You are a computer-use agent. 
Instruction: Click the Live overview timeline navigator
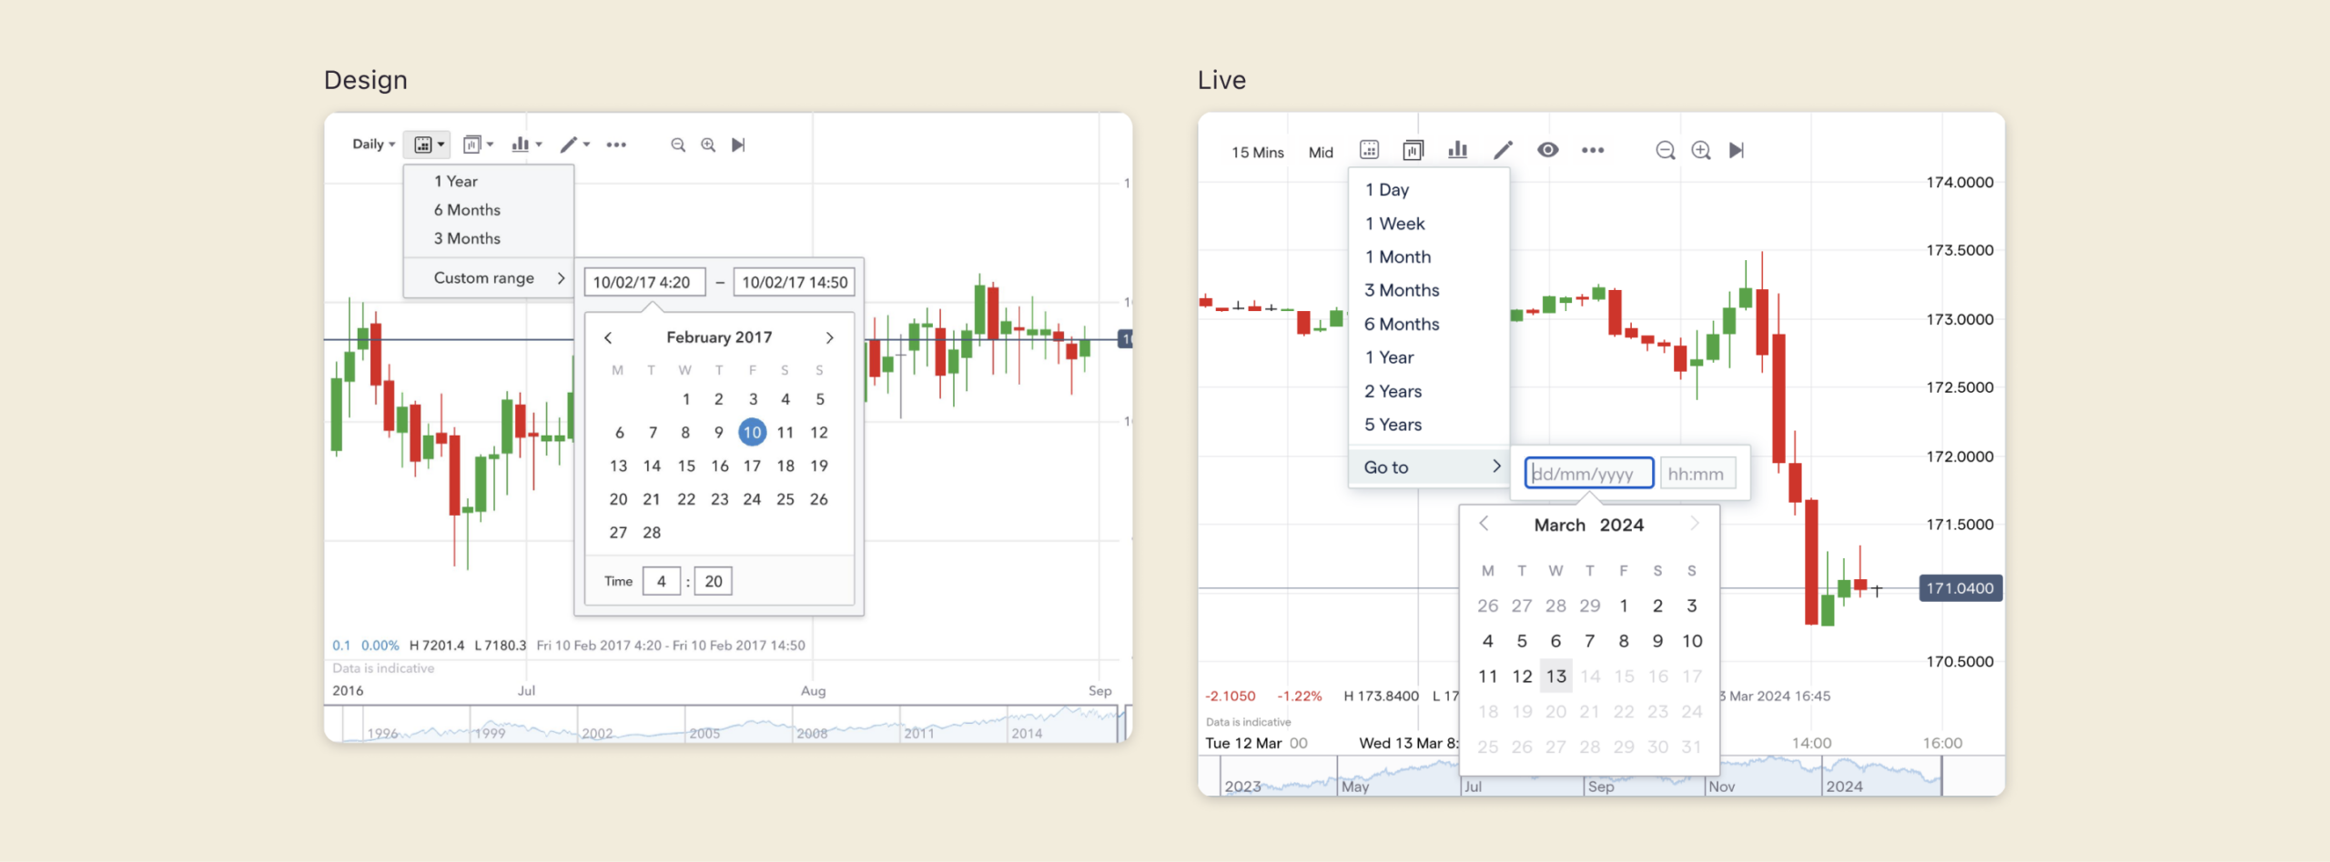coord(1602,777)
